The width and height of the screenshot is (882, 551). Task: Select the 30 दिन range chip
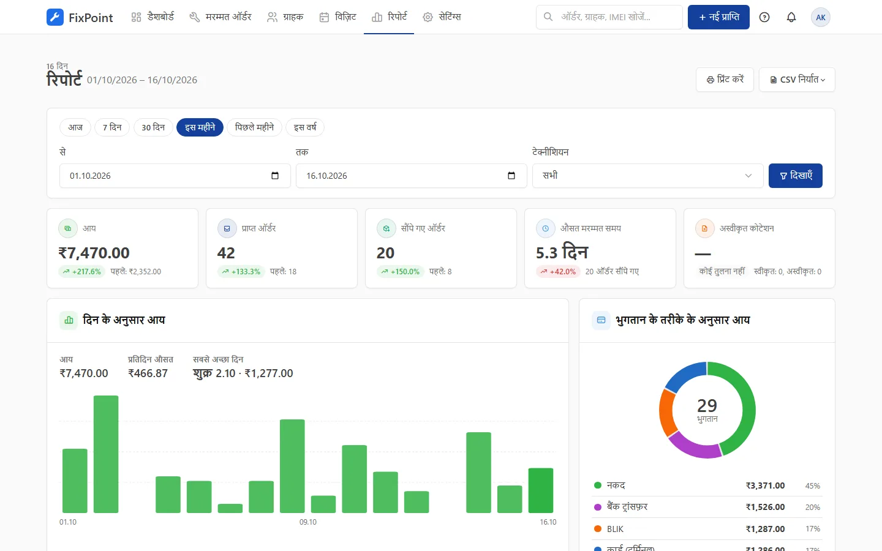[153, 127]
